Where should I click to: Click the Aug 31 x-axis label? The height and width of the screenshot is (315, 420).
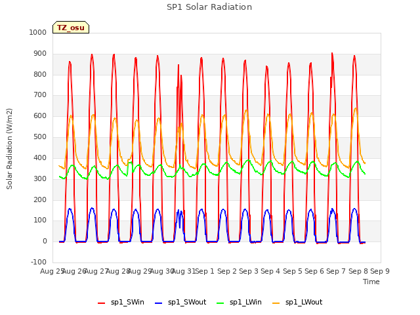pyautogui.click(x=184, y=271)
